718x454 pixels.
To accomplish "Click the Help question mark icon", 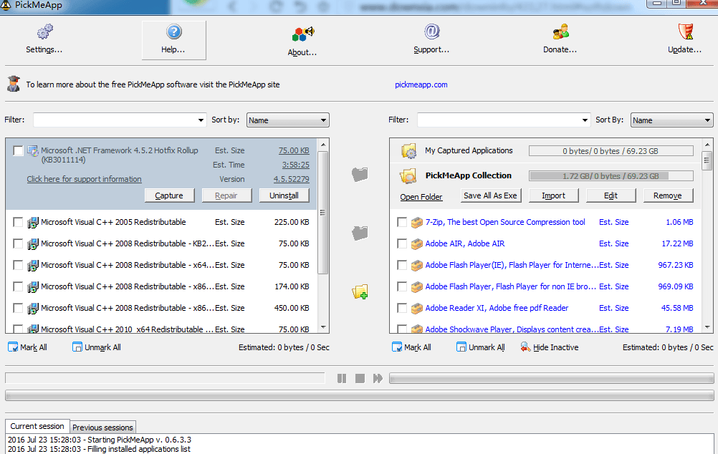I will coord(174,32).
